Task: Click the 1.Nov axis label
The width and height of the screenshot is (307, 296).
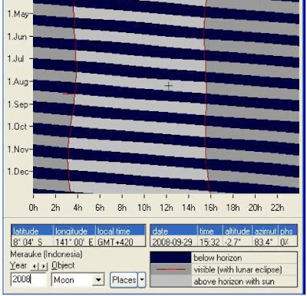Action: [x=18, y=149]
